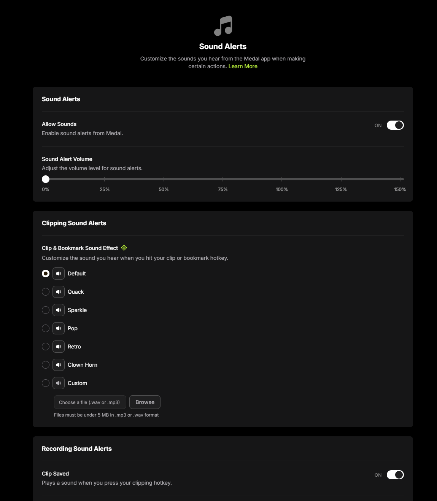Select the Quack radio button
The image size is (437, 501).
point(46,292)
